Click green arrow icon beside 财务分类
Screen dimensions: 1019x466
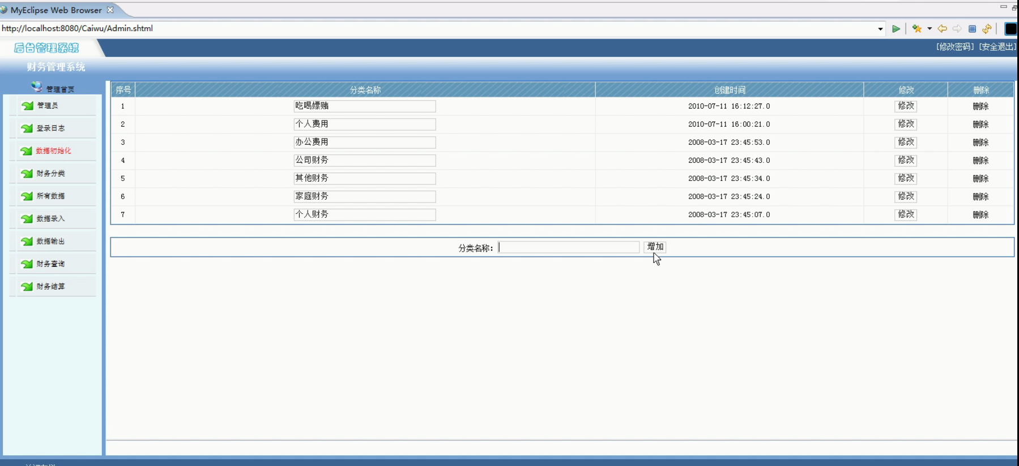27,174
